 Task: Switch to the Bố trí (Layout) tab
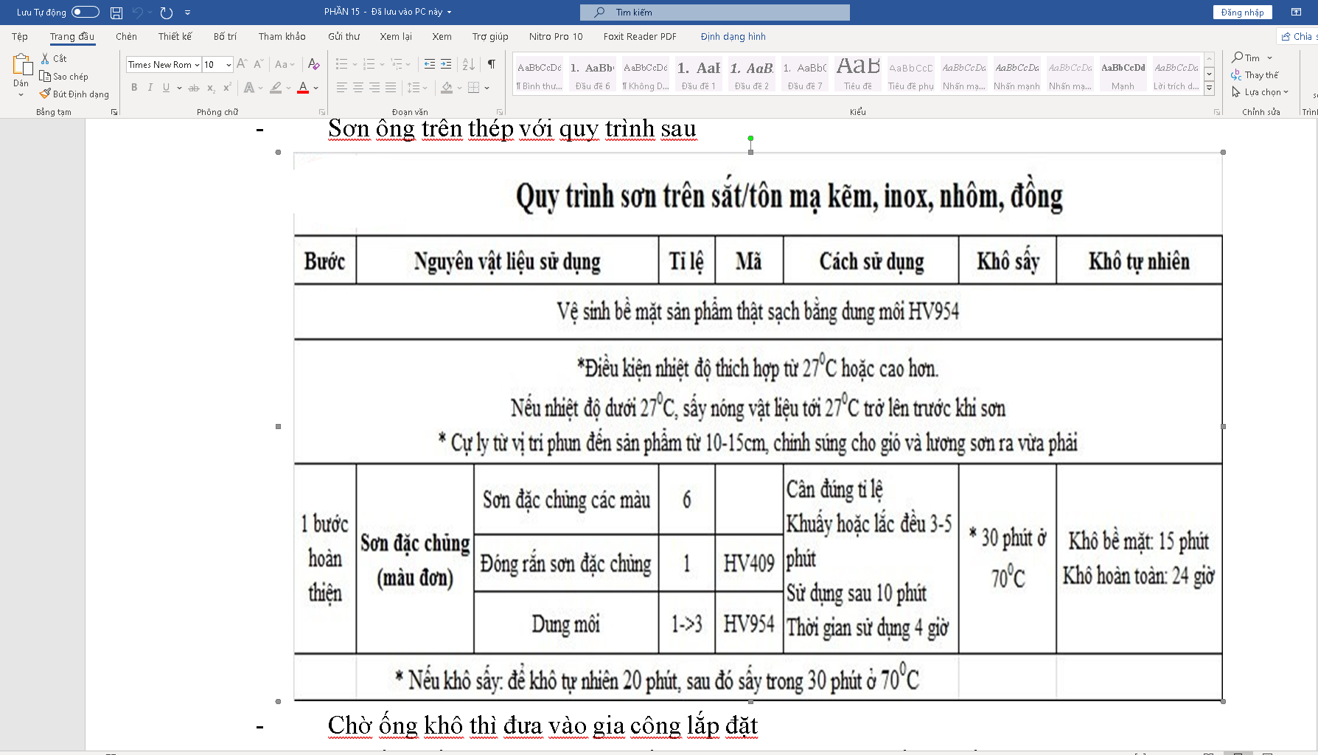(x=225, y=36)
